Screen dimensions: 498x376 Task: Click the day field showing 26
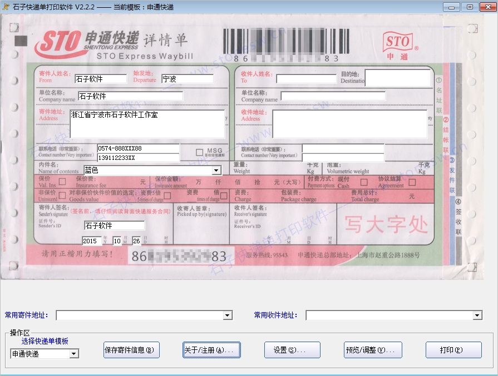[x=136, y=241]
